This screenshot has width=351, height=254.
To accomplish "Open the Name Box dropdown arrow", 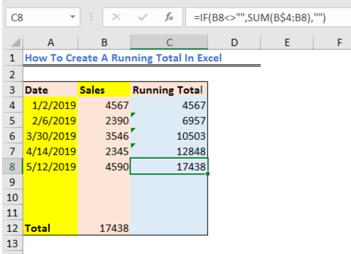I will (72, 17).
